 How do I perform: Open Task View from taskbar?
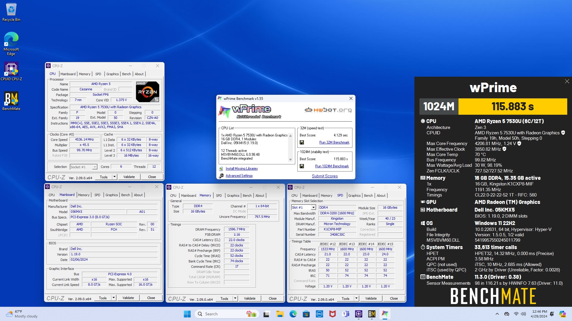point(267,314)
